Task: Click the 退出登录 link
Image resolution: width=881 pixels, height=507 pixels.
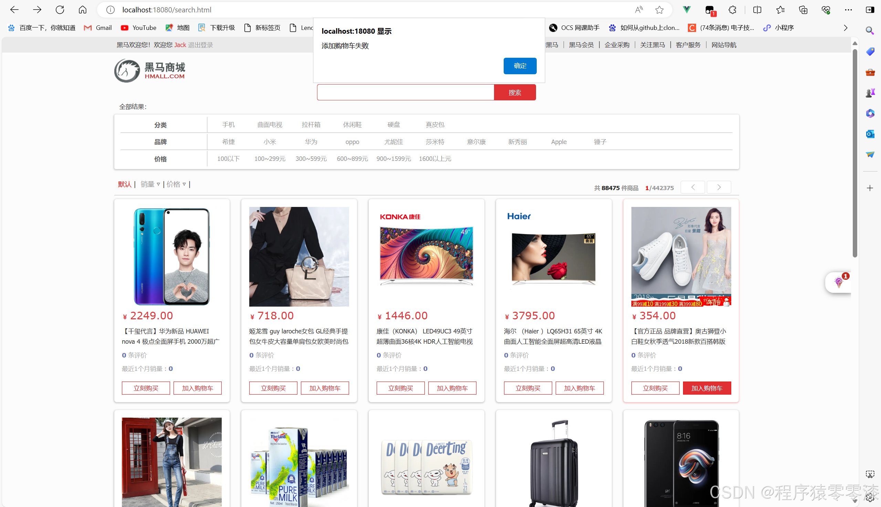Action: click(200, 45)
